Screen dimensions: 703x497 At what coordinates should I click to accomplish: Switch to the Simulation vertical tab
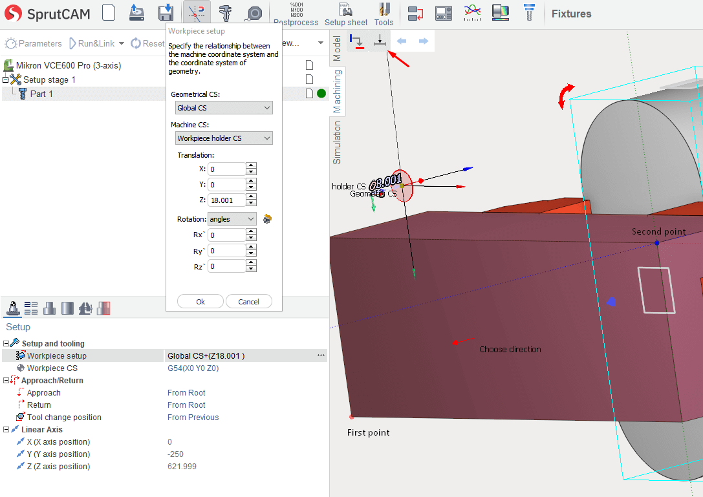coord(336,142)
